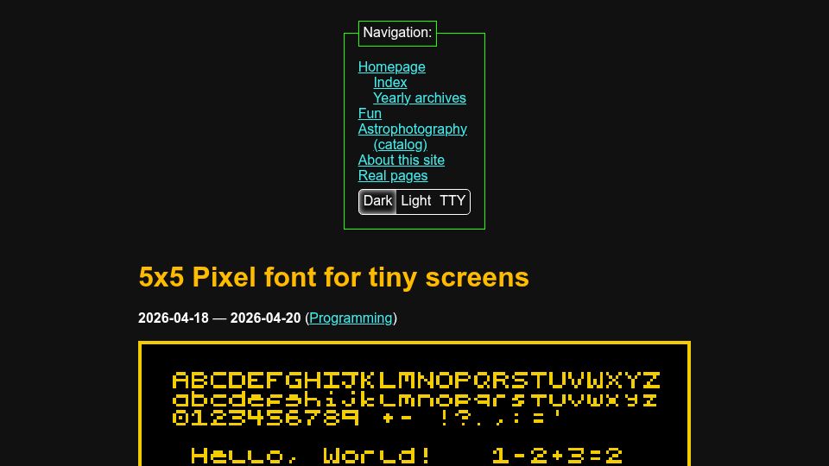This screenshot has height=466, width=829.
Task: Open the Astrophotography page
Action: coord(413,129)
